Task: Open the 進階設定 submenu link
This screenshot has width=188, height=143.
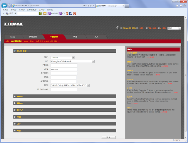Action: [39, 41]
